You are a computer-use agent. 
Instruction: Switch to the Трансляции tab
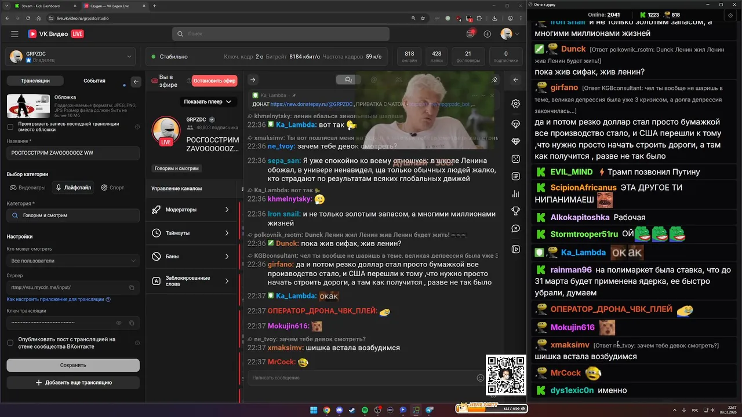point(35,81)
